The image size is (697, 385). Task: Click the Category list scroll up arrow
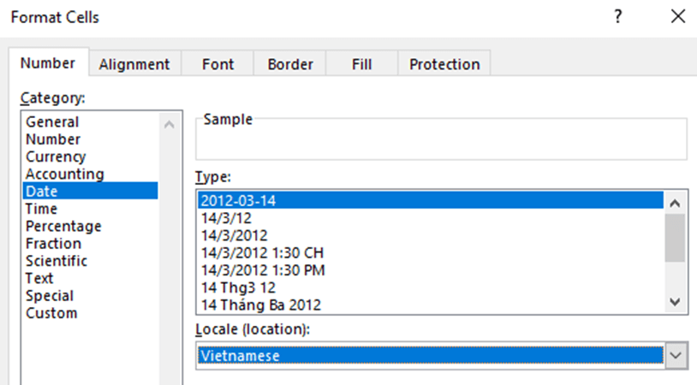pos(170,125)
